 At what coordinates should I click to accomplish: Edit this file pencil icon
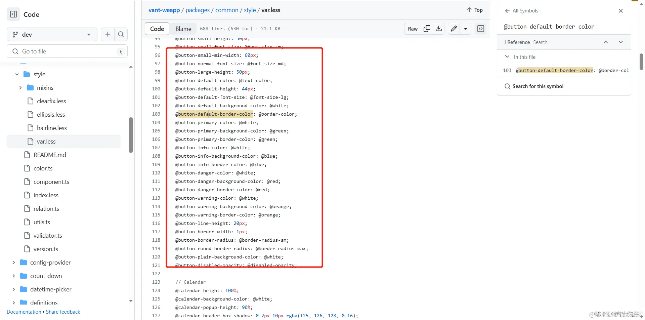[x=454, y=29]
